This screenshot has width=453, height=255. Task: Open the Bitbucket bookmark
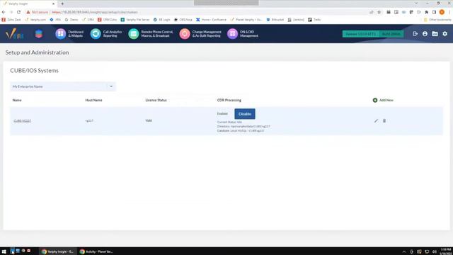coord(275,20)
